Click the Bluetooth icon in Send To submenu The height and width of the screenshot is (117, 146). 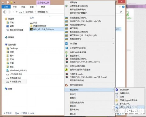click(x=117, y=90)
